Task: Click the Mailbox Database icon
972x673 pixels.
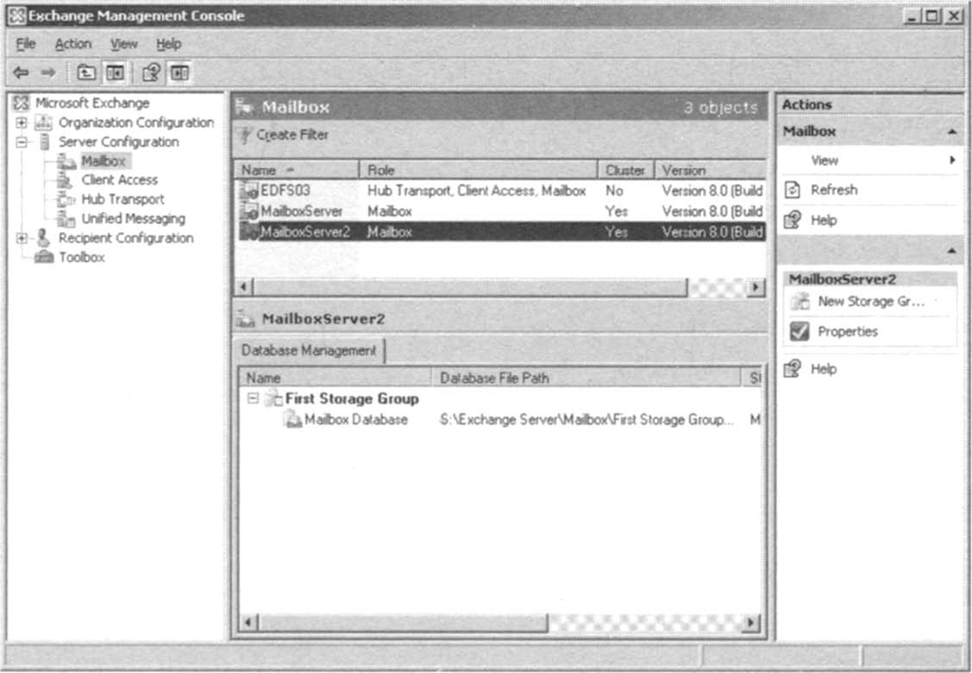Action: [x=292, y=420]
